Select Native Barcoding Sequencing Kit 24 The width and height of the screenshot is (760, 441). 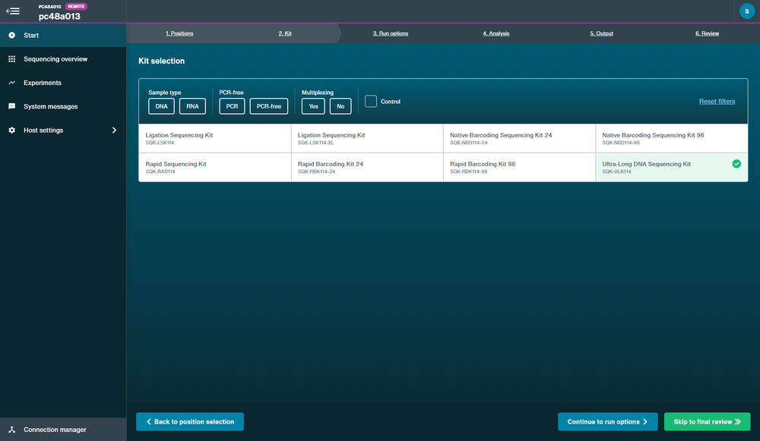[x=519, y=138]
